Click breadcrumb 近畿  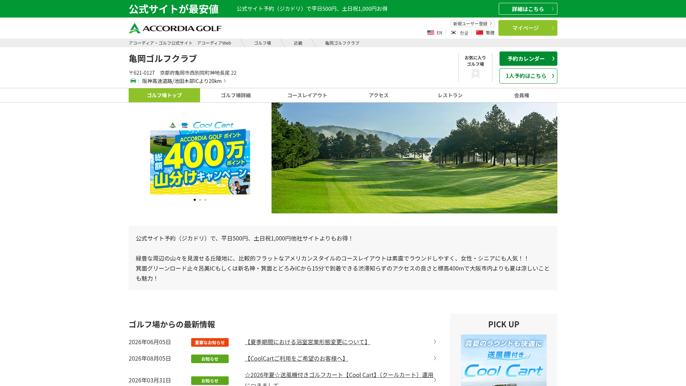pyautogui.click(x=298, y=43)
